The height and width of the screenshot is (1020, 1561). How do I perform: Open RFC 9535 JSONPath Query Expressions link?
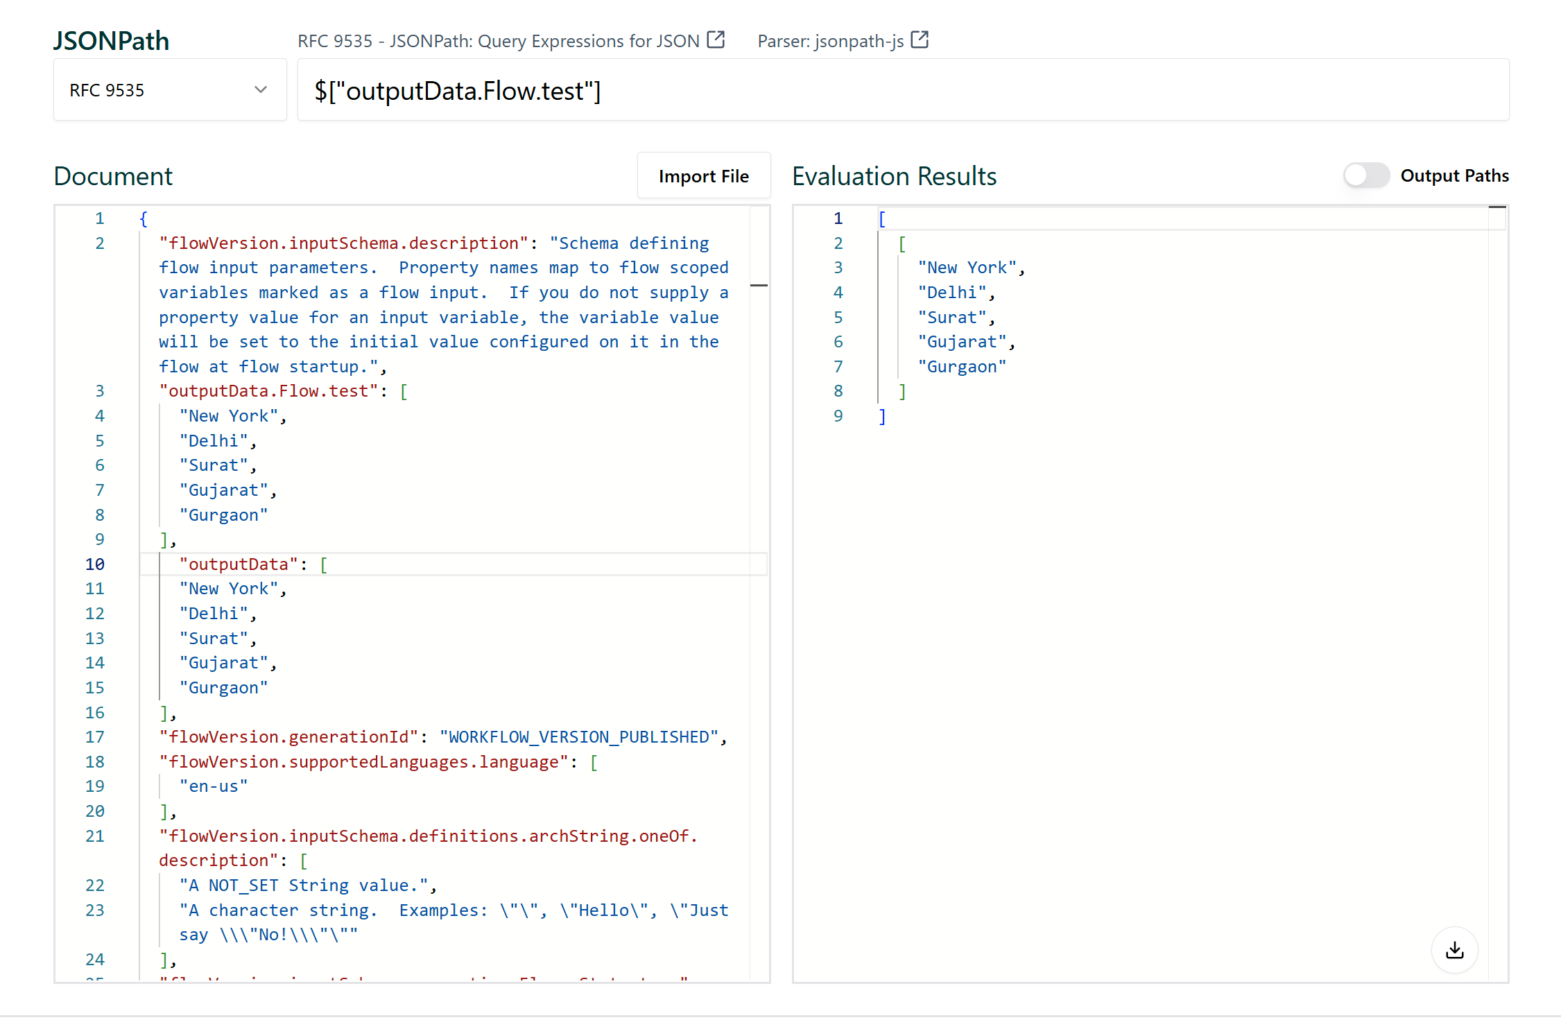pos(498,41)
